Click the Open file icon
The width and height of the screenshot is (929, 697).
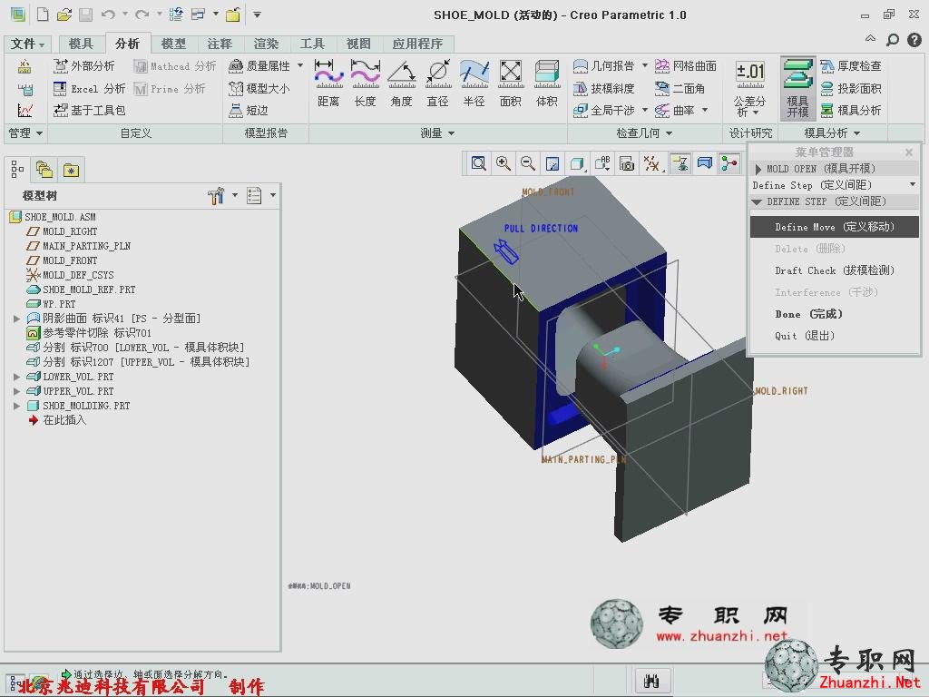click(64, 15)
